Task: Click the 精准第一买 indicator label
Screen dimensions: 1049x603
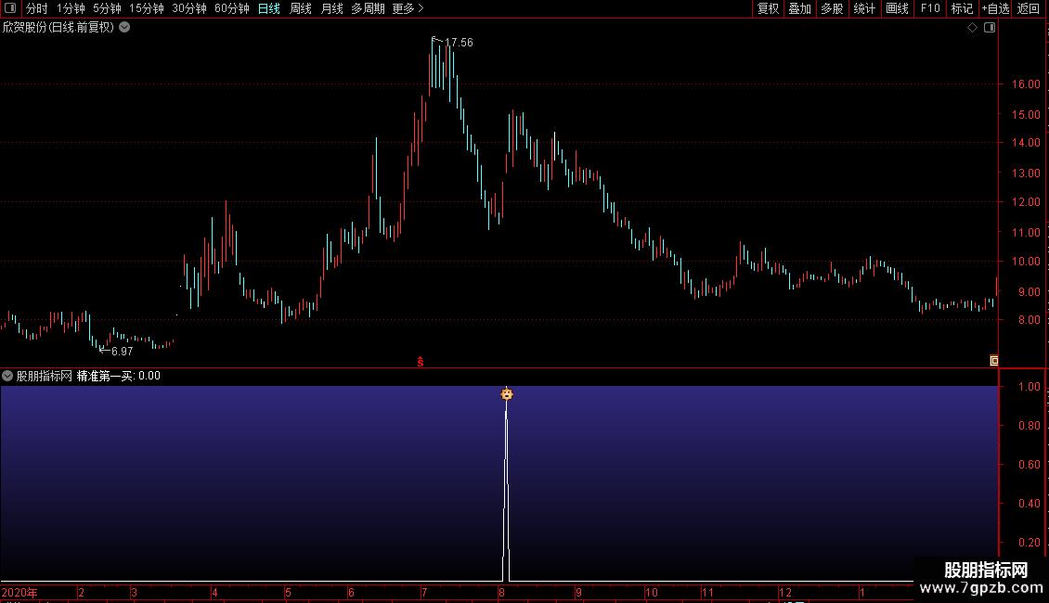Action: tap(106, 376)
